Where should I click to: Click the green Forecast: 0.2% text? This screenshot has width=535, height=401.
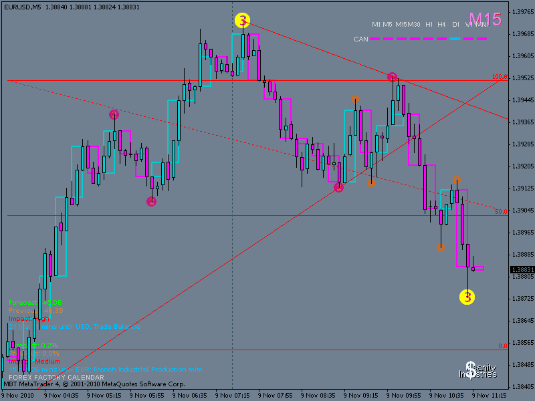pos(33,346)
